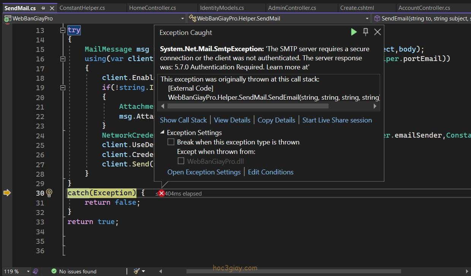Pin the SendMail.cs tab

coord(43,8)
